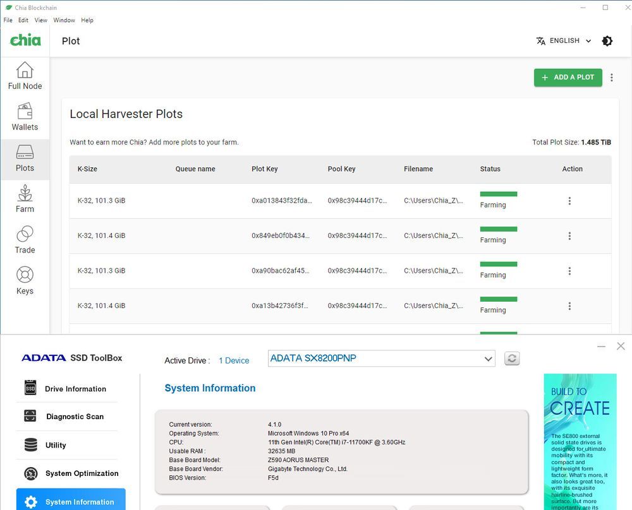Image resolution: width=632 pixels, height=510 pixels.
Task: Refresh the ADATA drive list
Action: (512, 359)
